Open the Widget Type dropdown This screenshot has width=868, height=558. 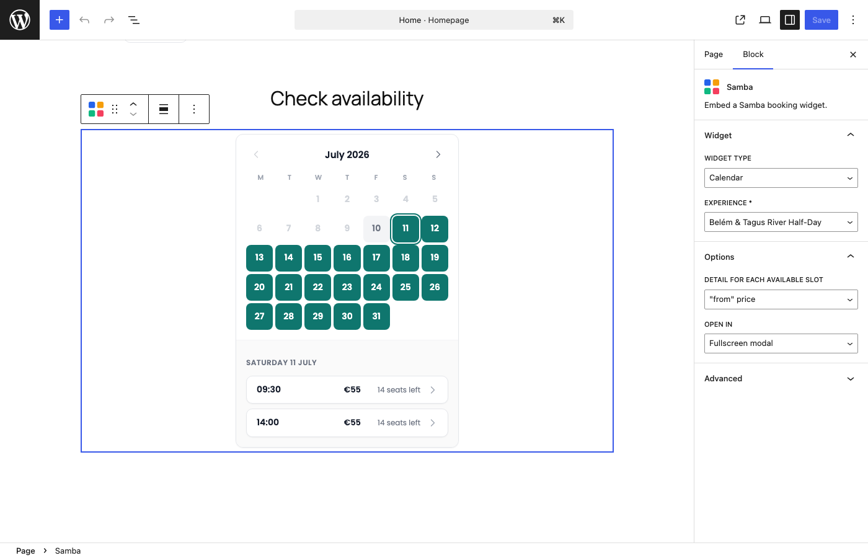point(781,178)
